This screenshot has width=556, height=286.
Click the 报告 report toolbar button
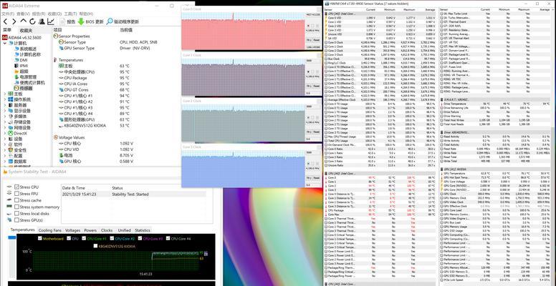coord(67,21)
